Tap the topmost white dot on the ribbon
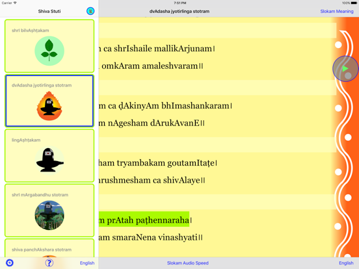 click(338, 45)
